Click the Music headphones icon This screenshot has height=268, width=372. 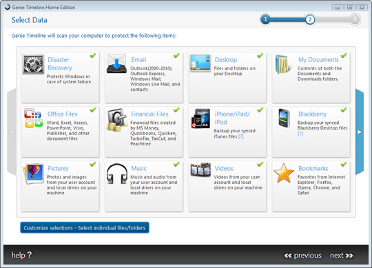click(x=117, y=174)
